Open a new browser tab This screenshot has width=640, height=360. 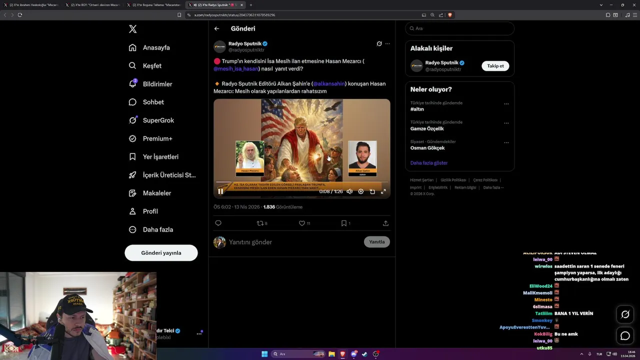click(251, 4)
